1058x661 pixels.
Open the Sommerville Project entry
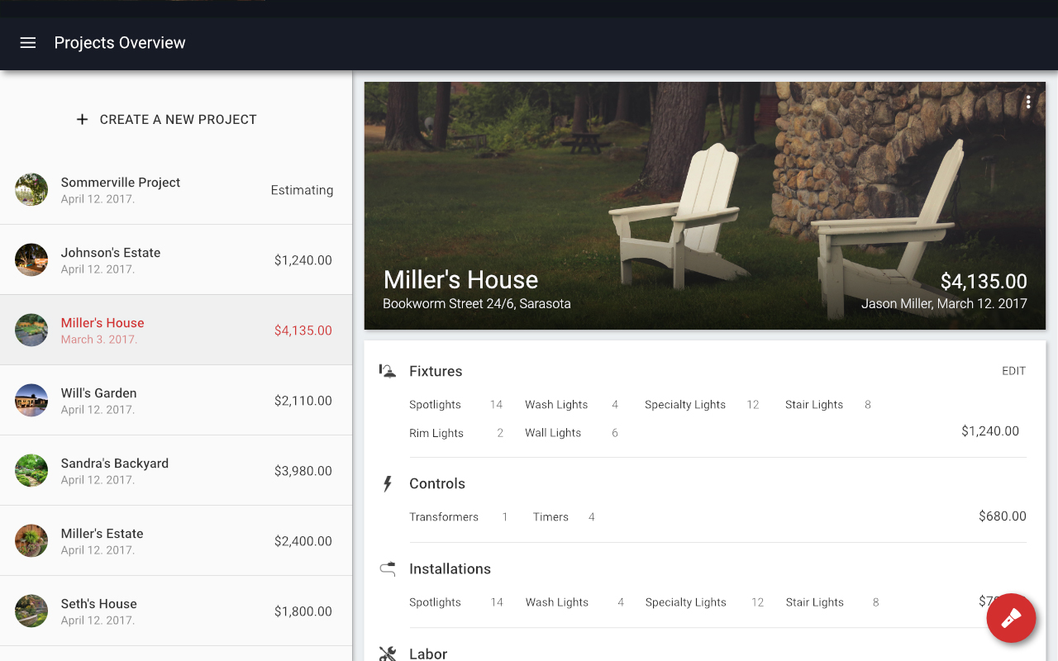pyautogui.click(x=176, y=189)
